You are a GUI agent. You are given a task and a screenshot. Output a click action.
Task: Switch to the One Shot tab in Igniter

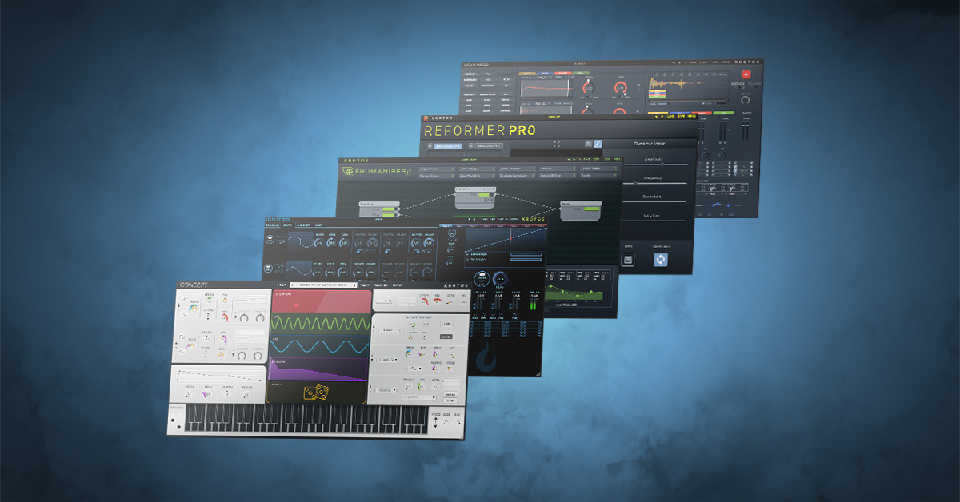click(x=303, y=225)
